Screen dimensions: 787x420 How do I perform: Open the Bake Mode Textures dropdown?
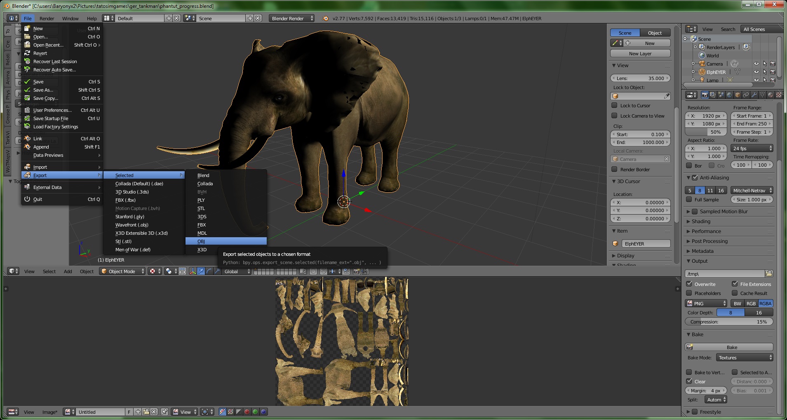coord(745,358)
